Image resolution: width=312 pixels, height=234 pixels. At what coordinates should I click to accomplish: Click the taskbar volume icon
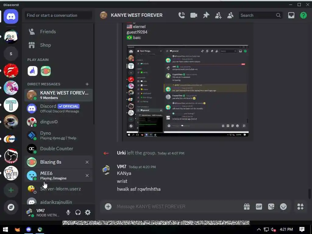click(273, 230)
